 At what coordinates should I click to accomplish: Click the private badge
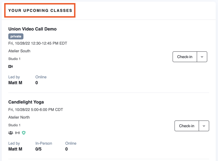coord(16,36)
